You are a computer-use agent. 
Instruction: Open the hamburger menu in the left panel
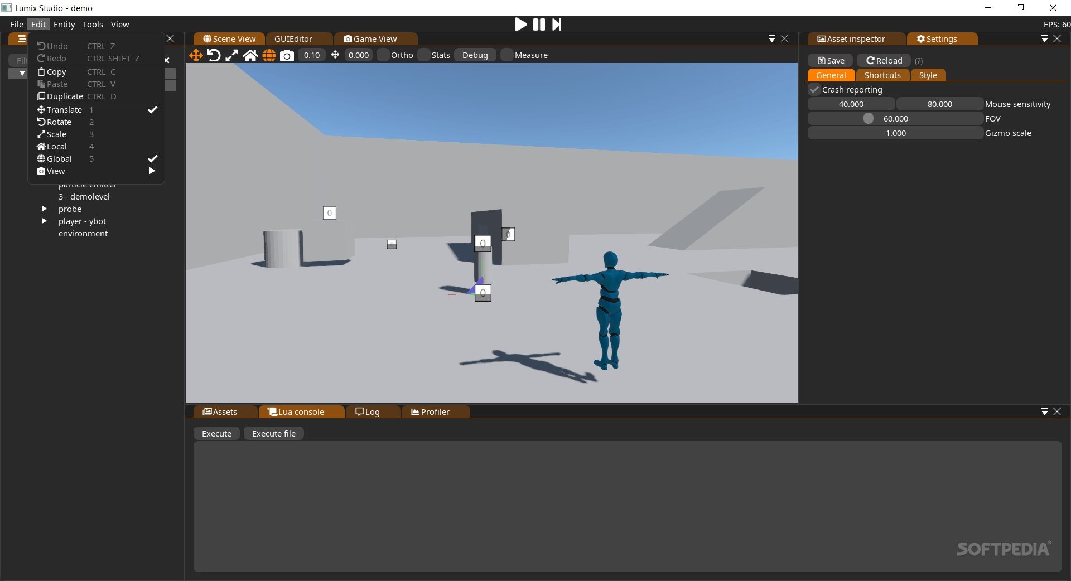22,38
